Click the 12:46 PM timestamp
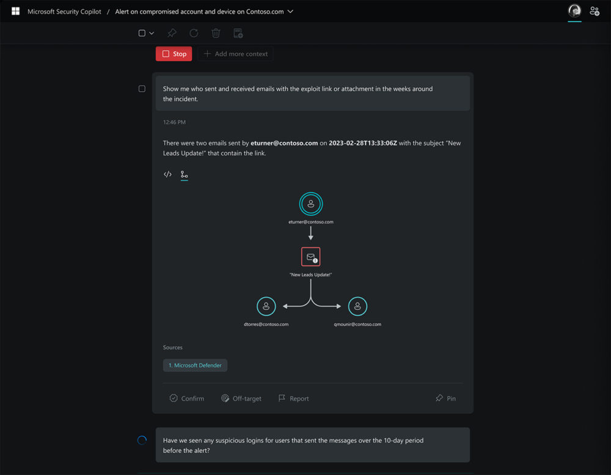Viewport: 611px width, 475px height. [174, 122]
